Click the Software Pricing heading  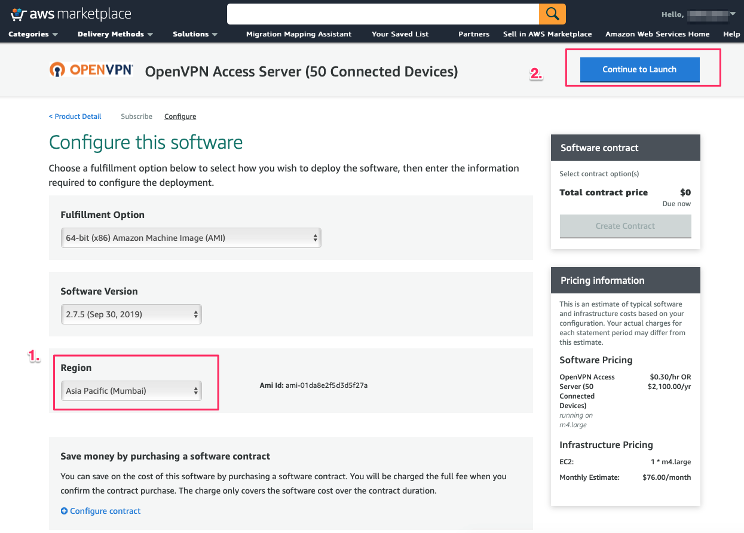pos(596,360)
